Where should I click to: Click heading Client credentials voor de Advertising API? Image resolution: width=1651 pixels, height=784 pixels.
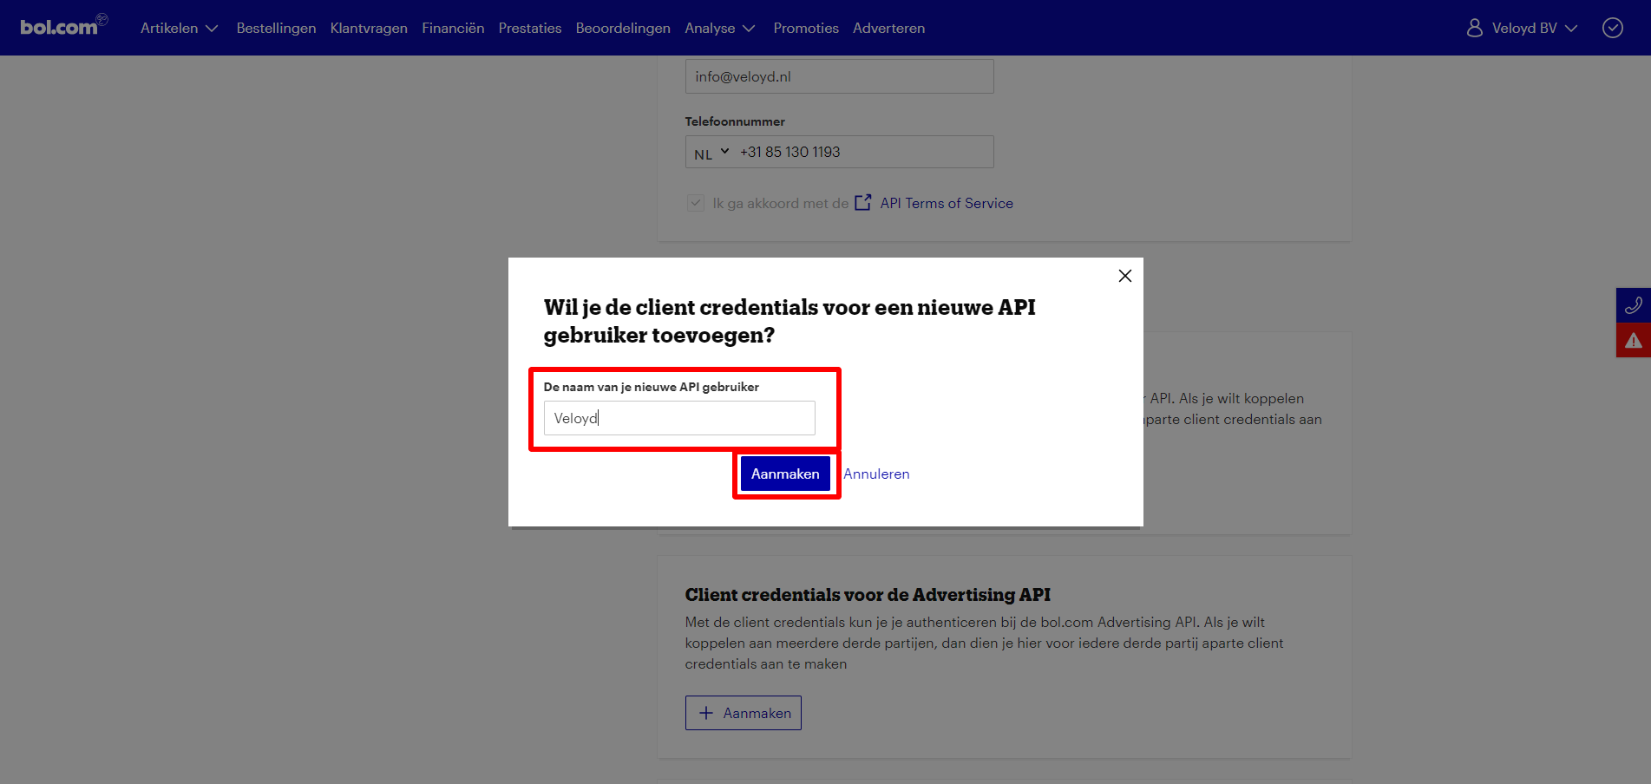[868, 595]
